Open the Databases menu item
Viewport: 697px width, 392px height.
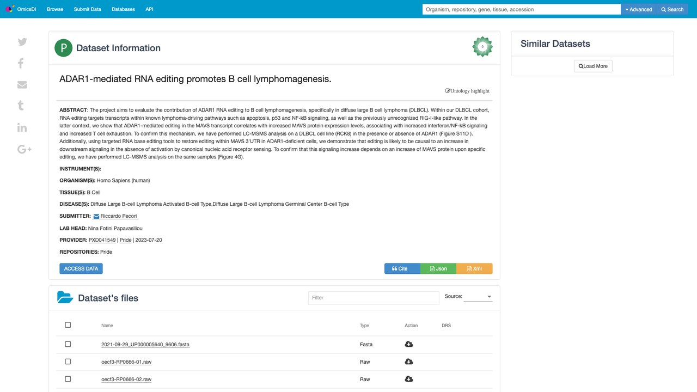[x=124, y=9]
